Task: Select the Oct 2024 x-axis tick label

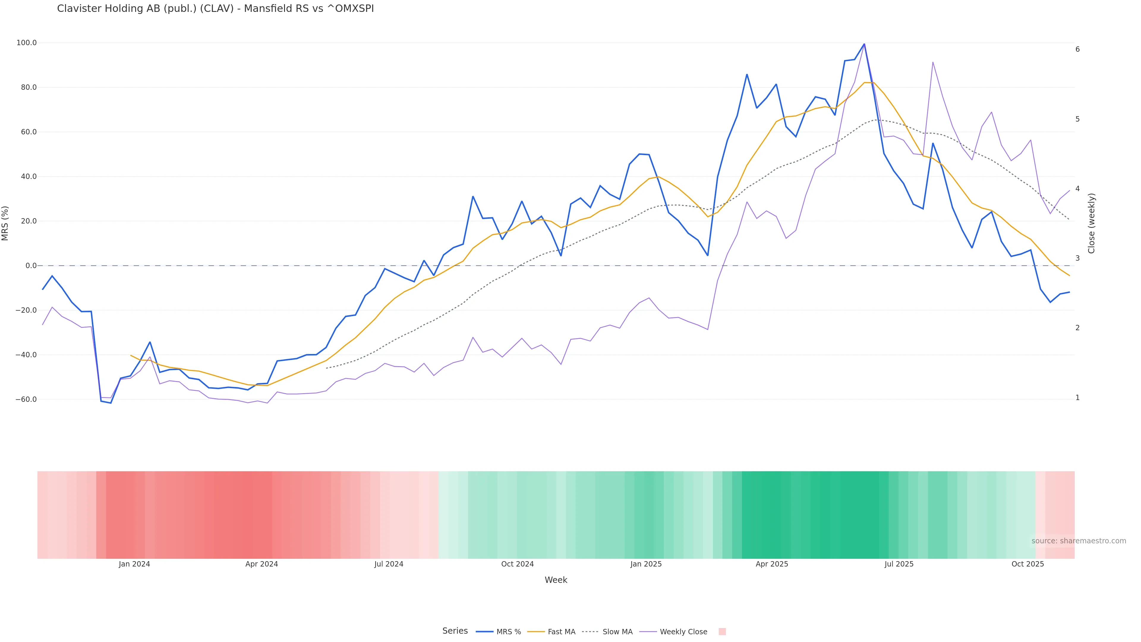Action: click(517, 564)
